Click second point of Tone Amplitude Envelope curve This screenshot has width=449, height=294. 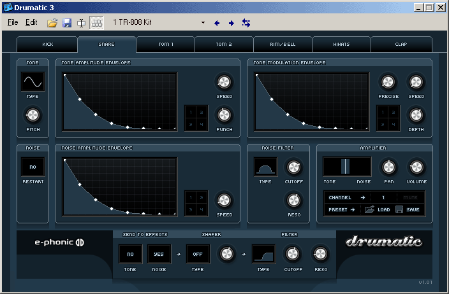tap(80, 99)
